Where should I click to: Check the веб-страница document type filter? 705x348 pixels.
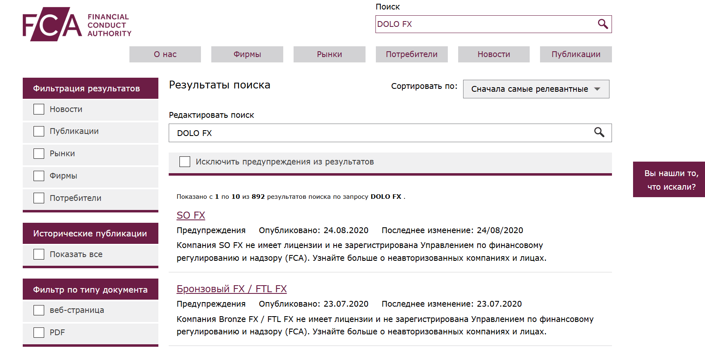coord(39,310)
